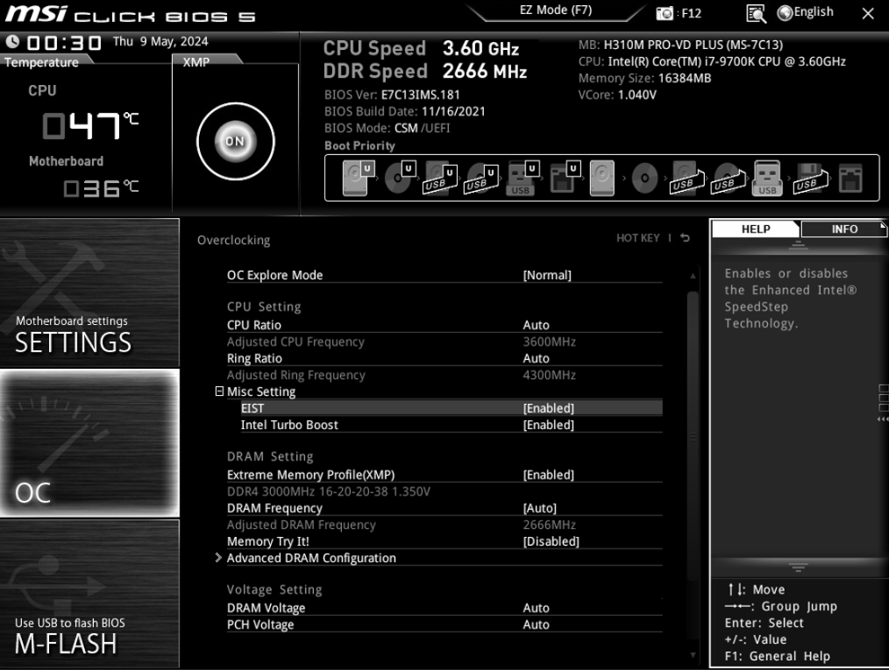Open the M-FLASH BIOS flash panel
Viewport: 889px width, 670px height.
tap(89, 594)
